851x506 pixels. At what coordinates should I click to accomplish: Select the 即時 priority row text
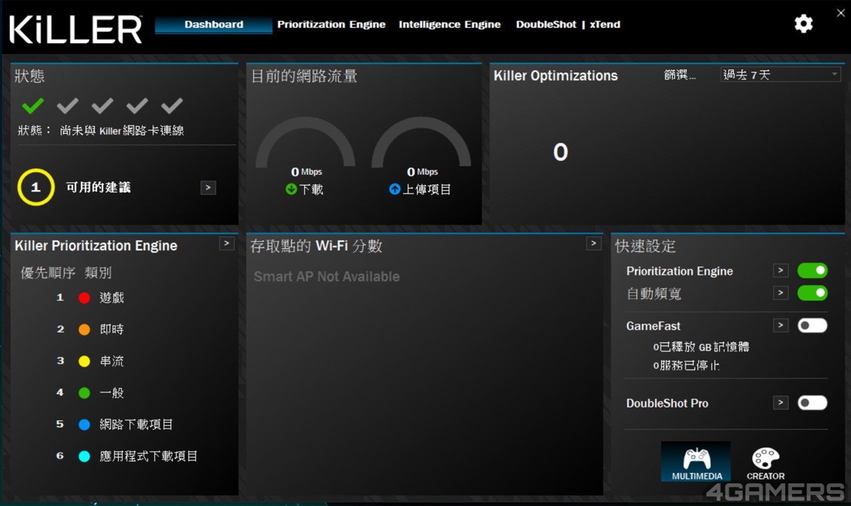112,330
